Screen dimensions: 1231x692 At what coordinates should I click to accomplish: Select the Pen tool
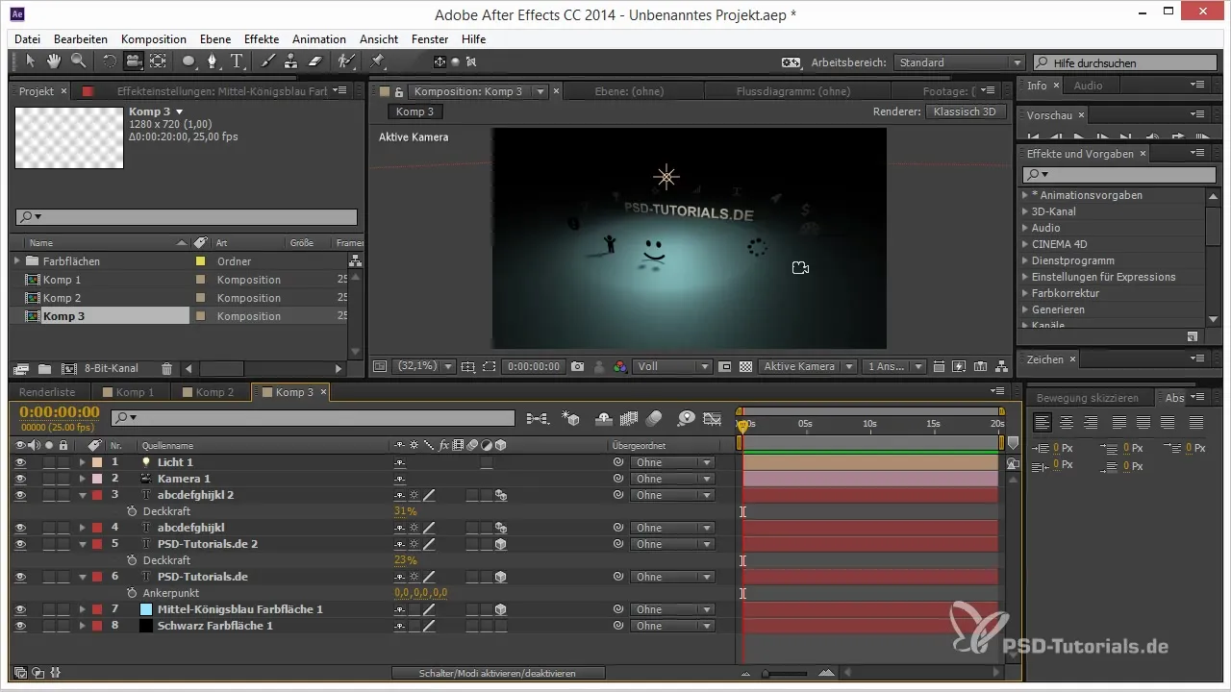coord(214,62)
